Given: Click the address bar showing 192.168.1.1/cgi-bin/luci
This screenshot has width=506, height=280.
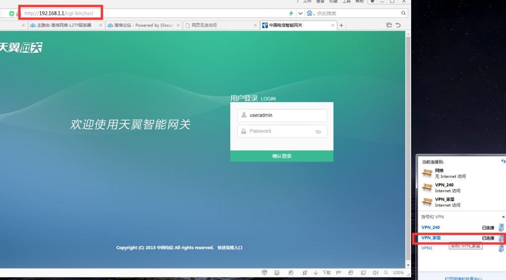Looking at the screenshot, I should pyautogui.click(x=59, y=13).
